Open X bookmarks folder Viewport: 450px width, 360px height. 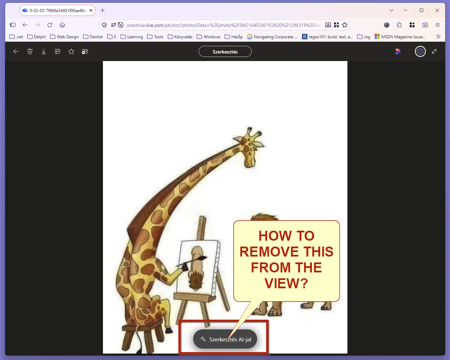112,37
